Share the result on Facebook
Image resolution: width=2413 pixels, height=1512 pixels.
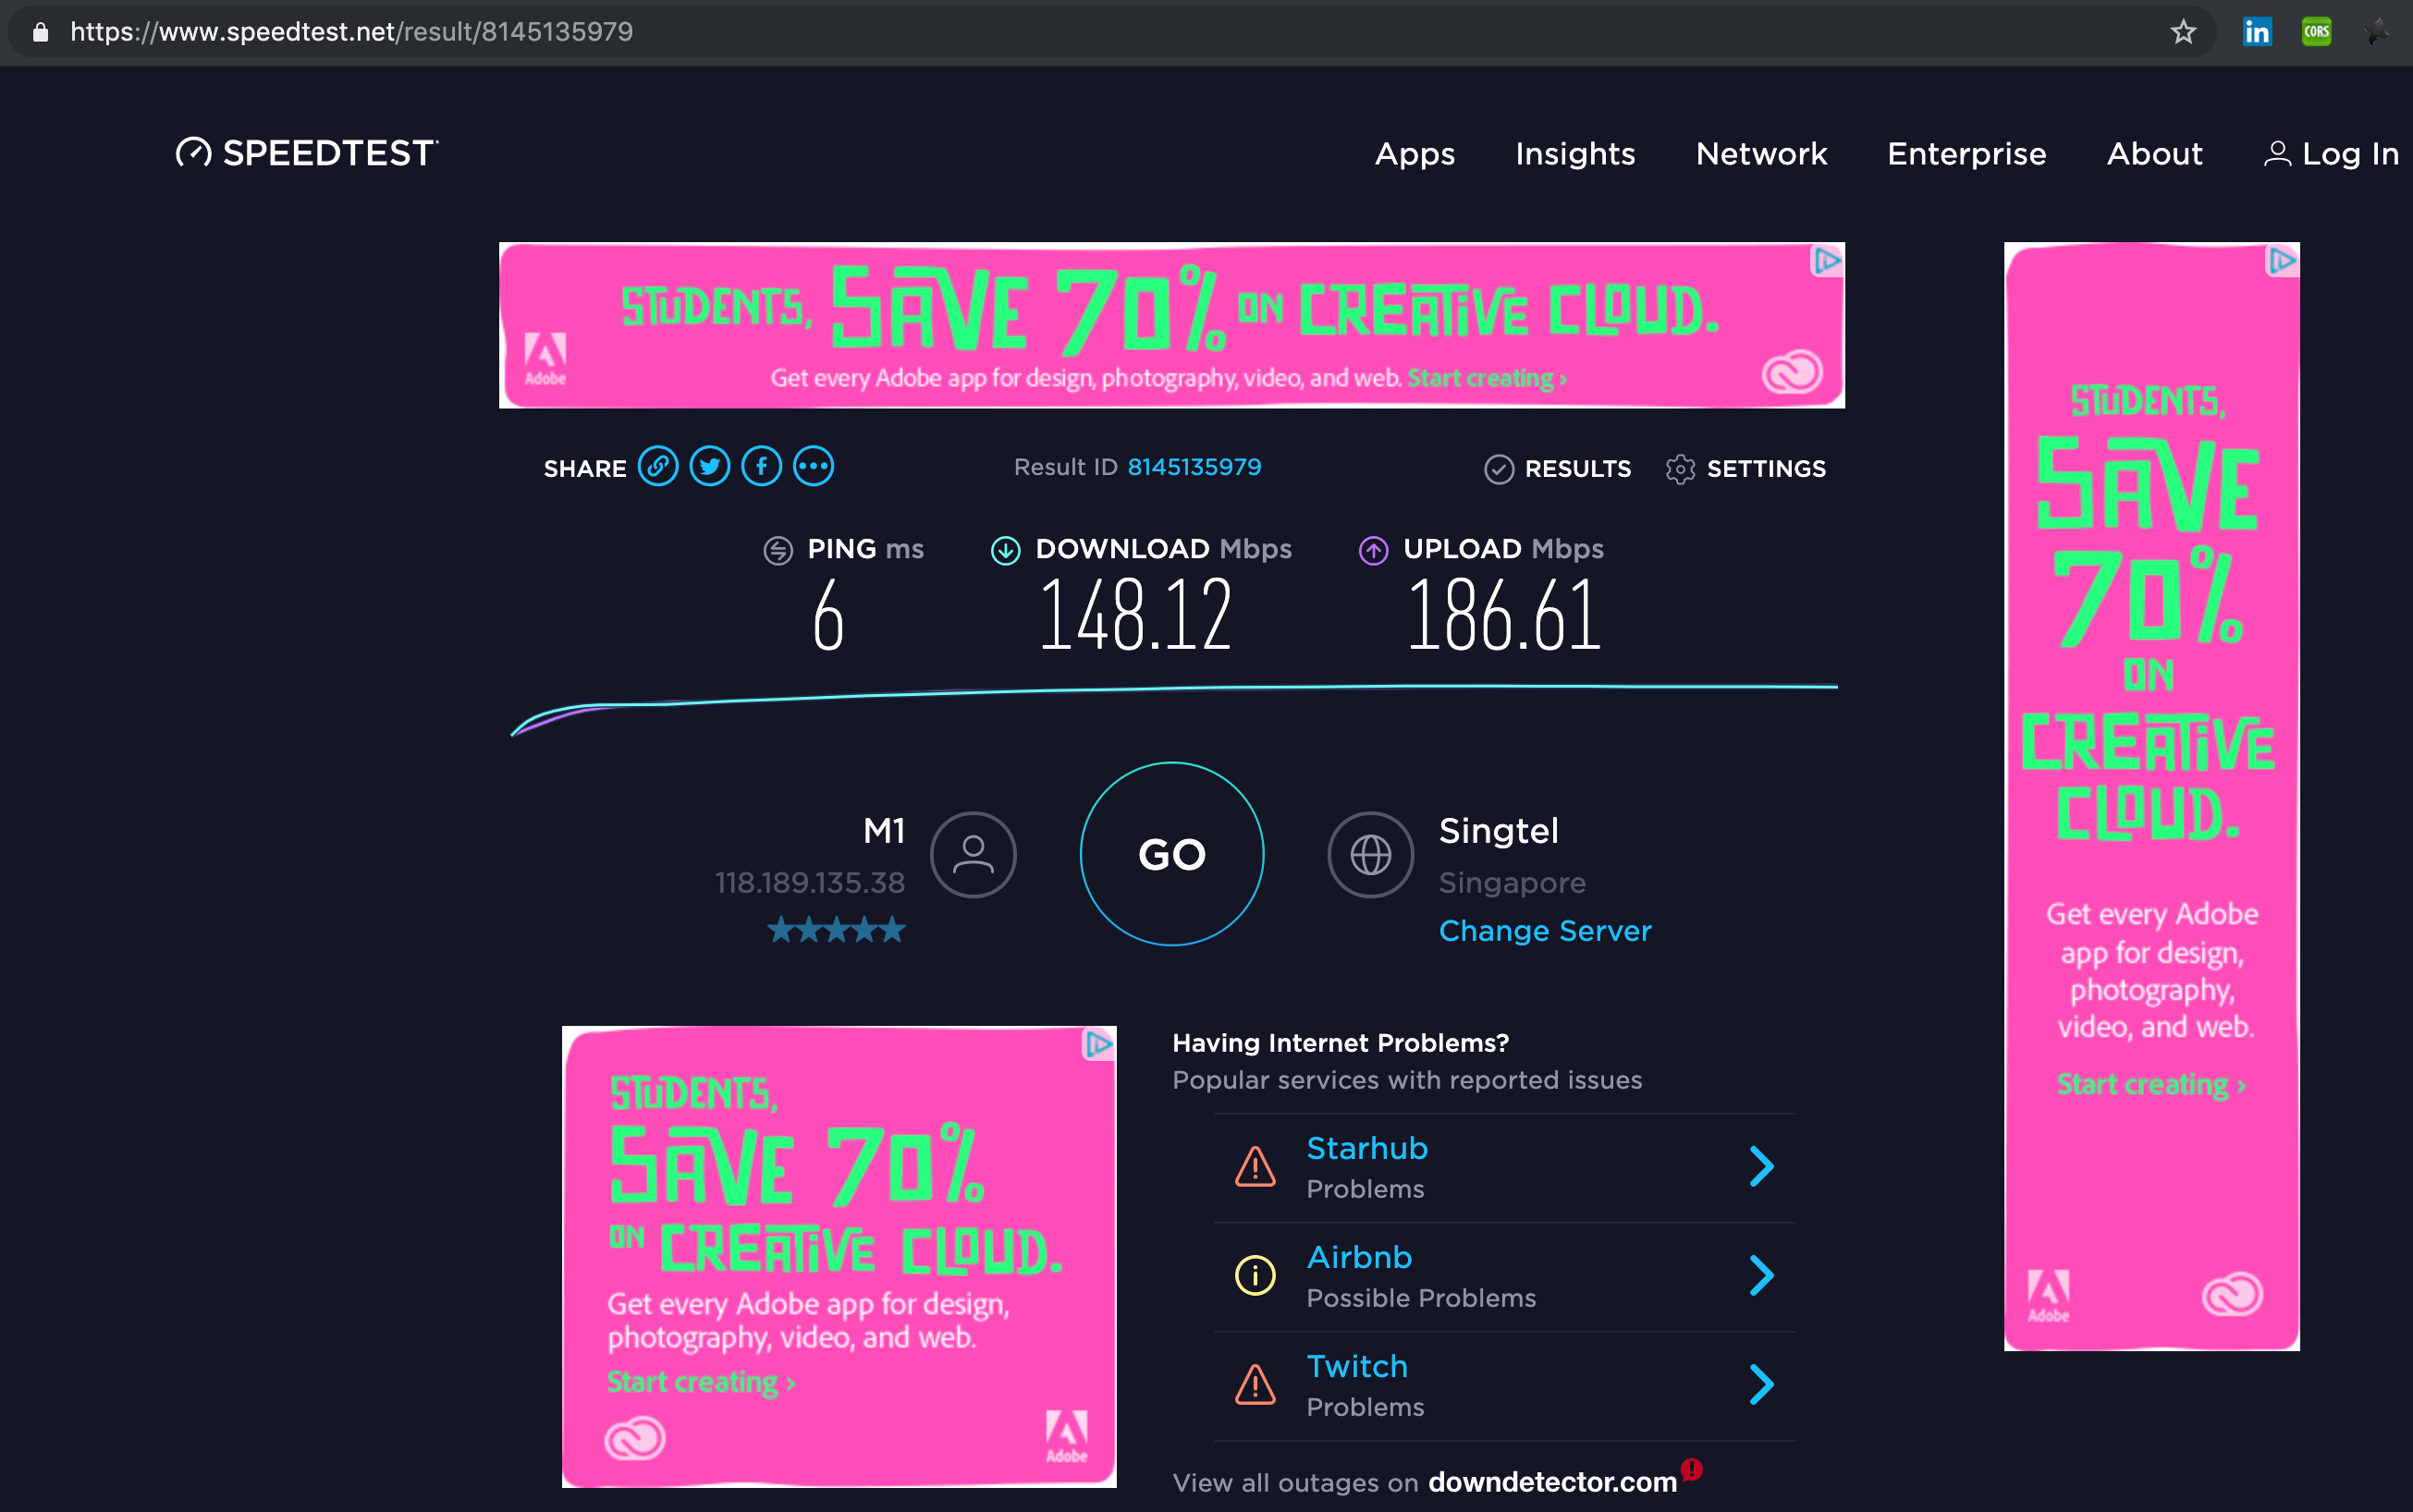click(761, 467)
